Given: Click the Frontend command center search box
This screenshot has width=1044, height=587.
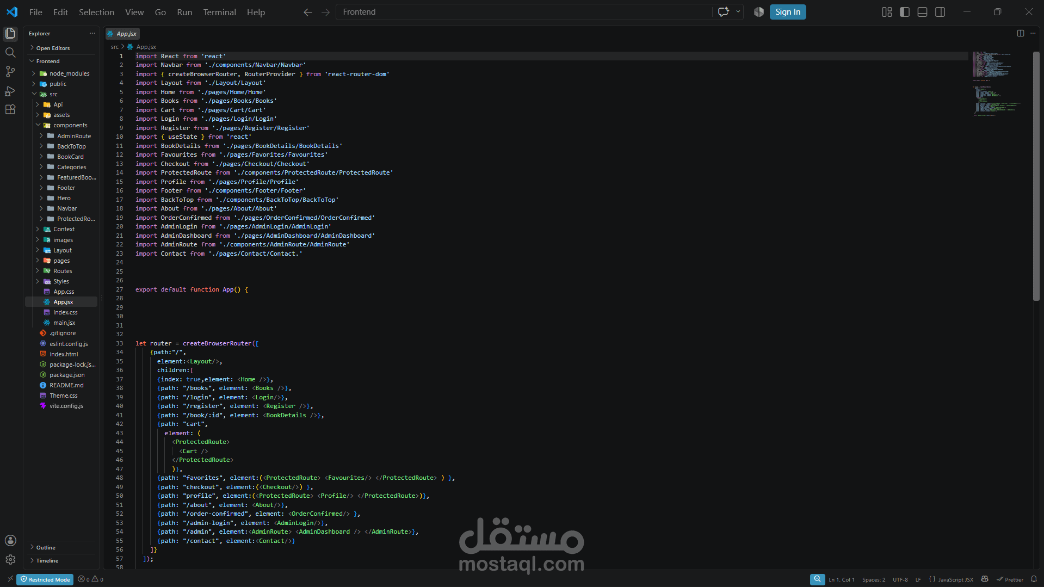Looking at the screenshot, I should click(524, 12).
